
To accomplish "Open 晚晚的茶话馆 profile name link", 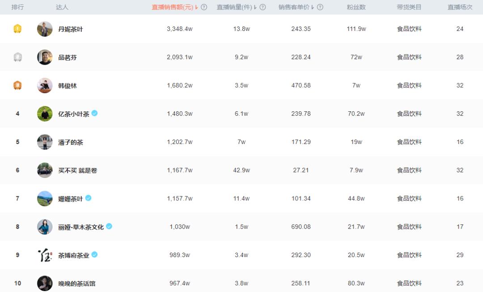I will pyautogui.click(x=77, y=284).
